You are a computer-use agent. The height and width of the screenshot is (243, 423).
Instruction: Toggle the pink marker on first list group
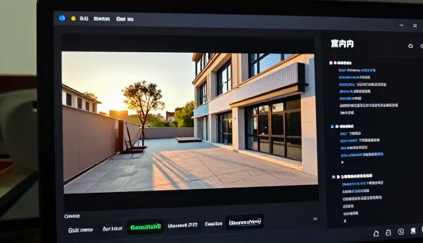pos(335,63)
